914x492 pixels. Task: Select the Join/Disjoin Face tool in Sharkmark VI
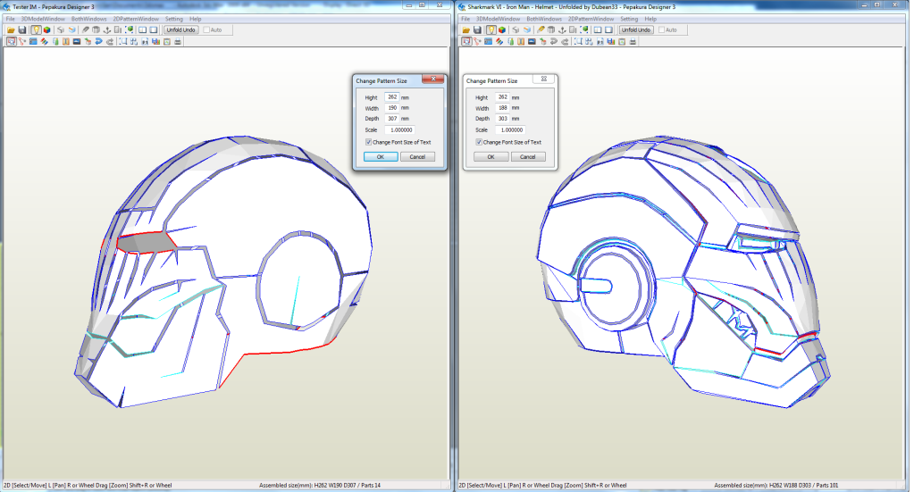[x=477, y=41]
